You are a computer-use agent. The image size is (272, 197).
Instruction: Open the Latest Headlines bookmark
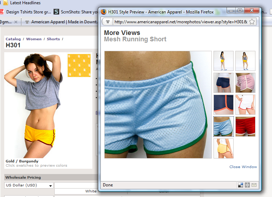[22, 3]
